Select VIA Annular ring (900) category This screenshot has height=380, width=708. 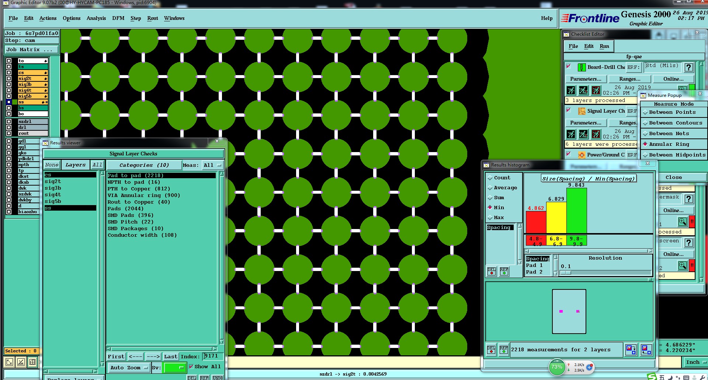[144, 196]
